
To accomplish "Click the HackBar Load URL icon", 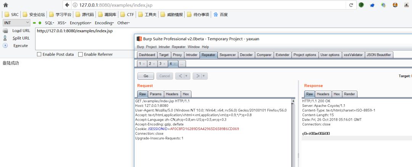I will [x=5, y=31].
